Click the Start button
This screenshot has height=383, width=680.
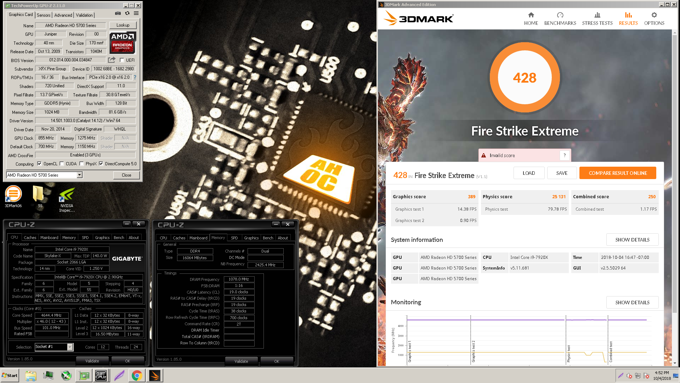[10, 376]
